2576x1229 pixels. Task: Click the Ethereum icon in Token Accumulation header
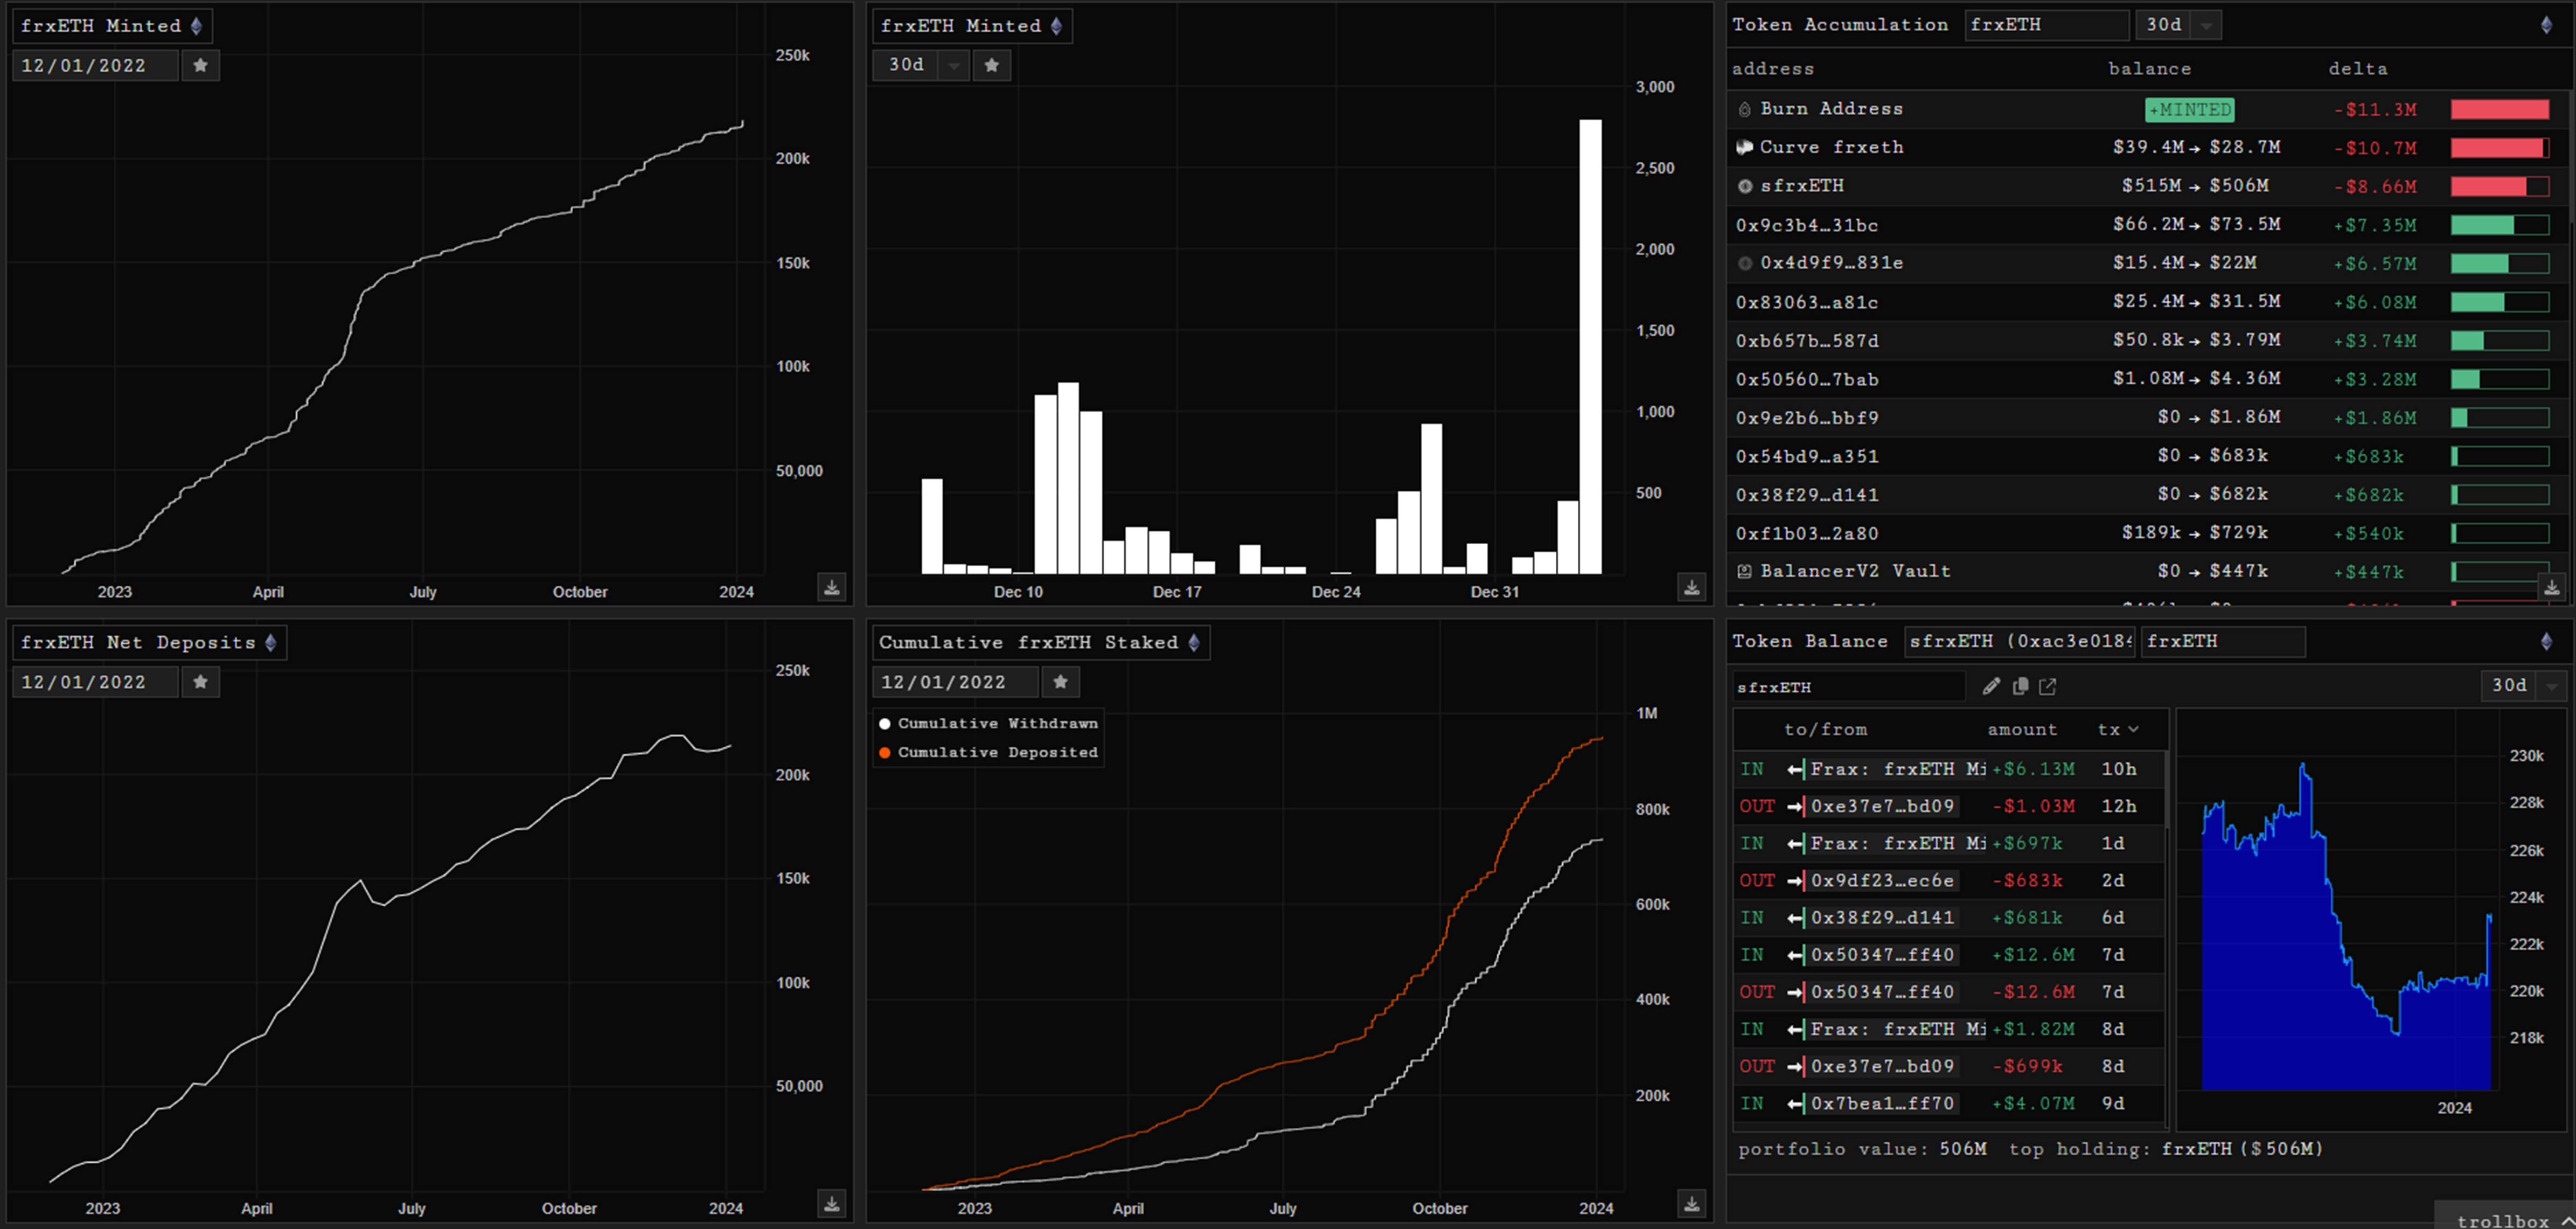coord(2546,25)
